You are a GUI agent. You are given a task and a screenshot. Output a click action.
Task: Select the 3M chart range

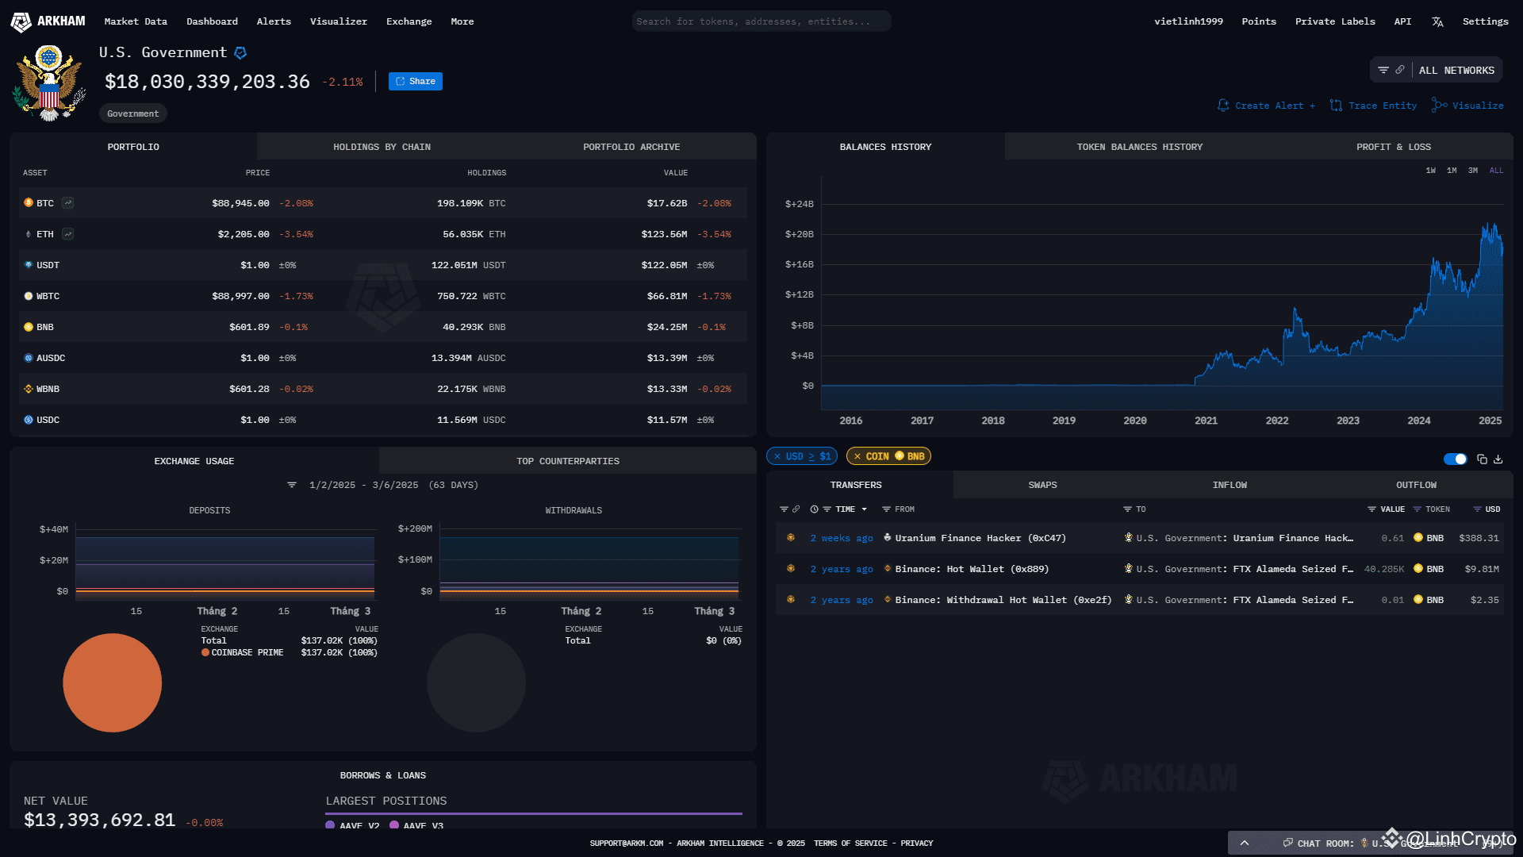tap(1473, 171)
